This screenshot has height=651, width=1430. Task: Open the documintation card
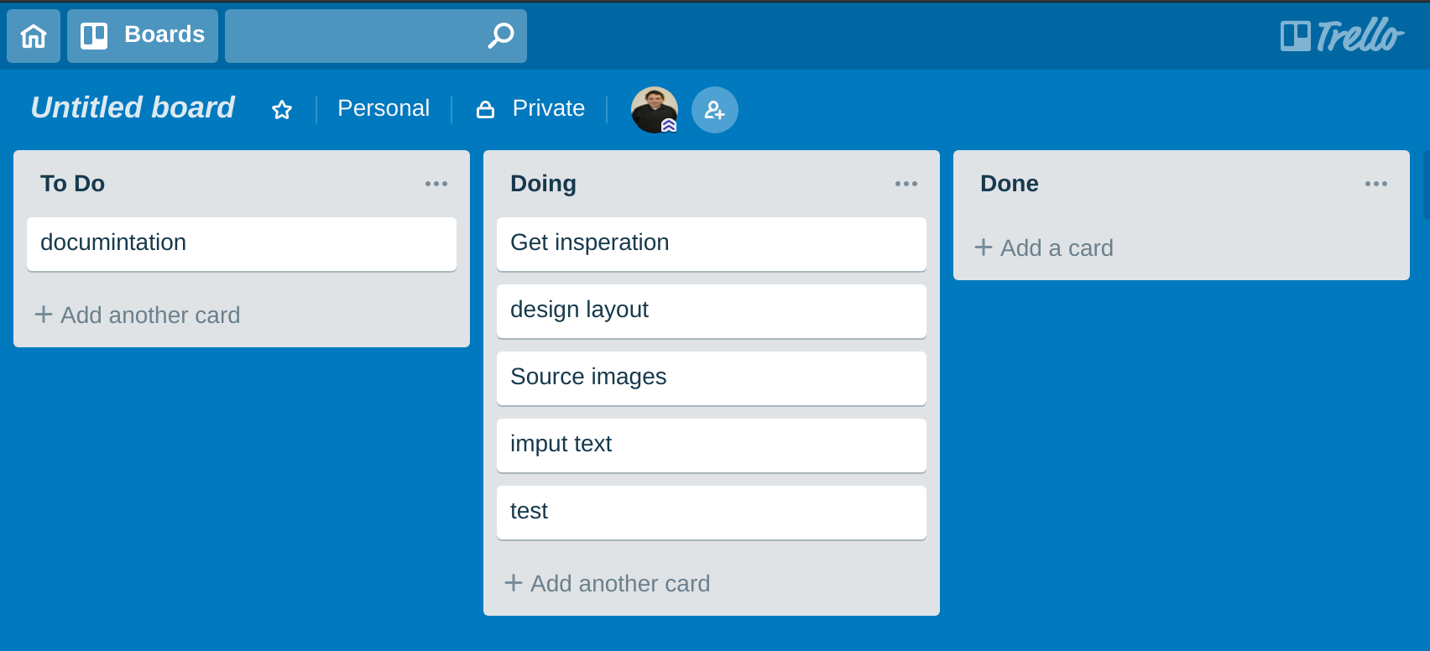pyautogui.click(x=242, y=243)
